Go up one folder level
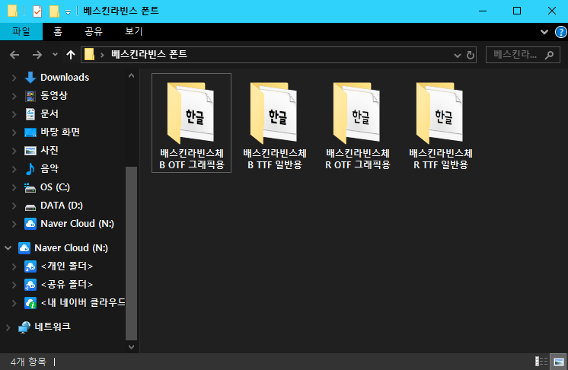Image resolution: width=568 pixels, height=370 pixels. (x=71, y=55)
